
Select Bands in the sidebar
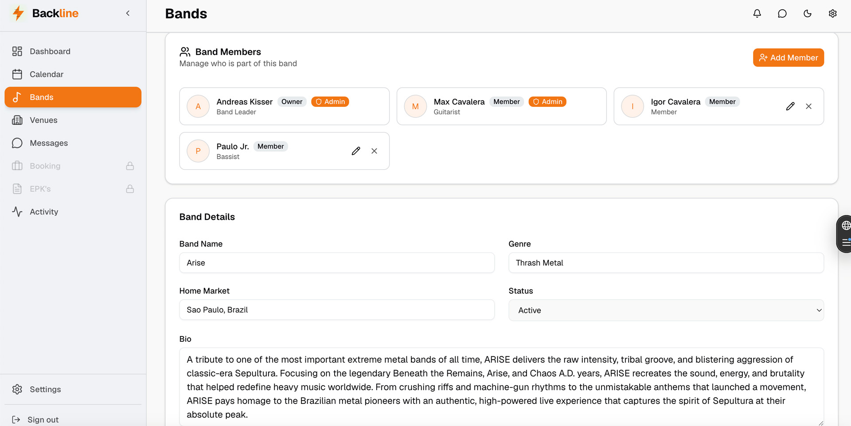[73, 97]
